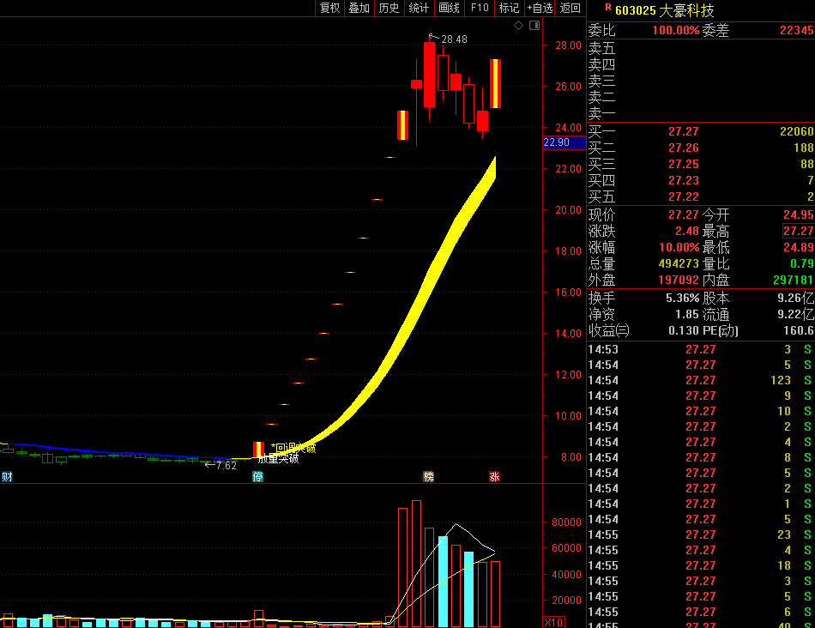Viewport: 815px width, 628px height.
Task: Click the 委比 value 100.00%
Action: click(x=676, y=30)
